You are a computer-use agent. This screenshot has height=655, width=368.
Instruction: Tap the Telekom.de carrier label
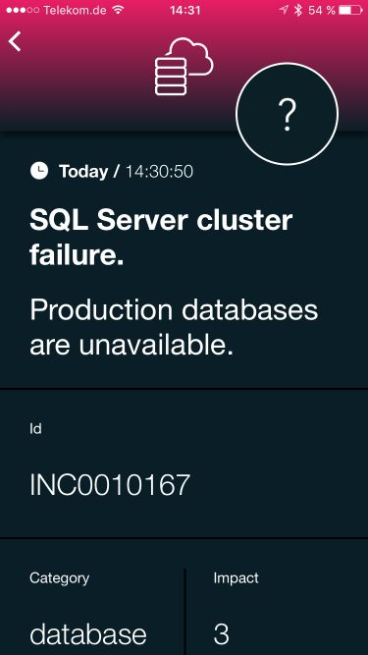76,10
